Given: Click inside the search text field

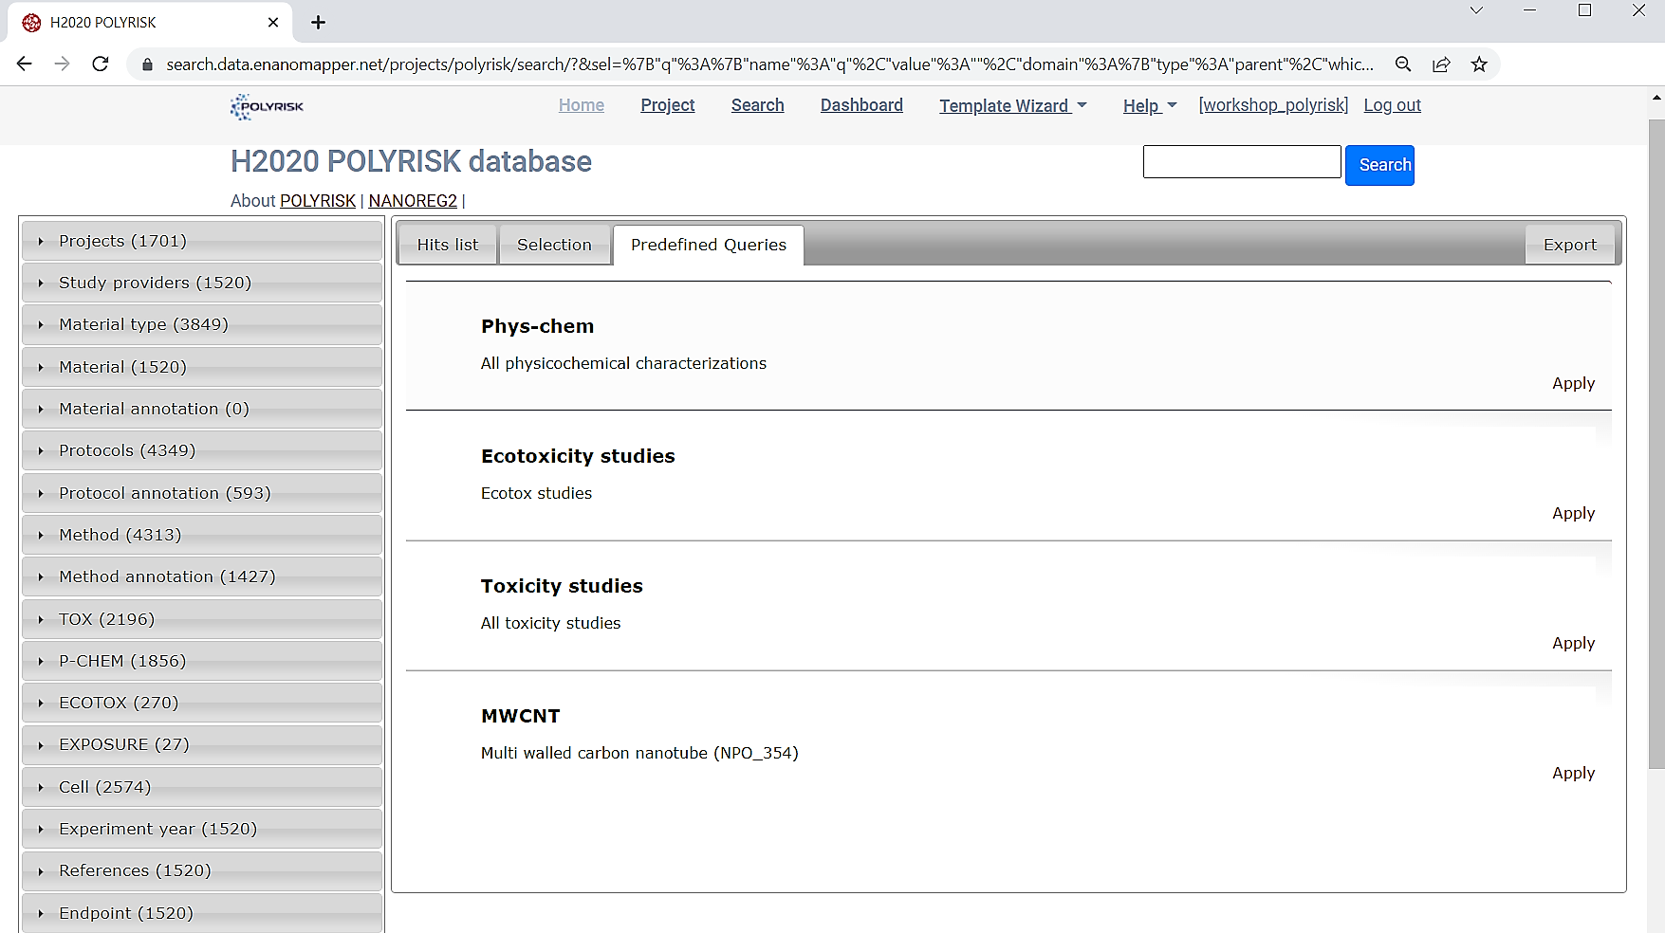Looking at the screenshot, I should pos(1241,161).
